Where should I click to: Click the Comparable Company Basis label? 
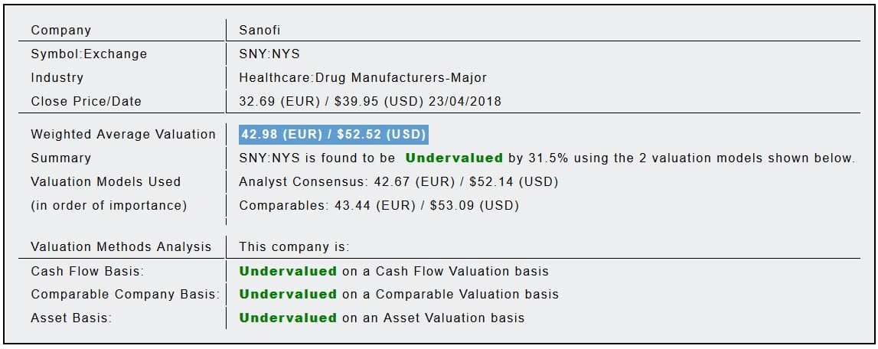coord(125,295)
